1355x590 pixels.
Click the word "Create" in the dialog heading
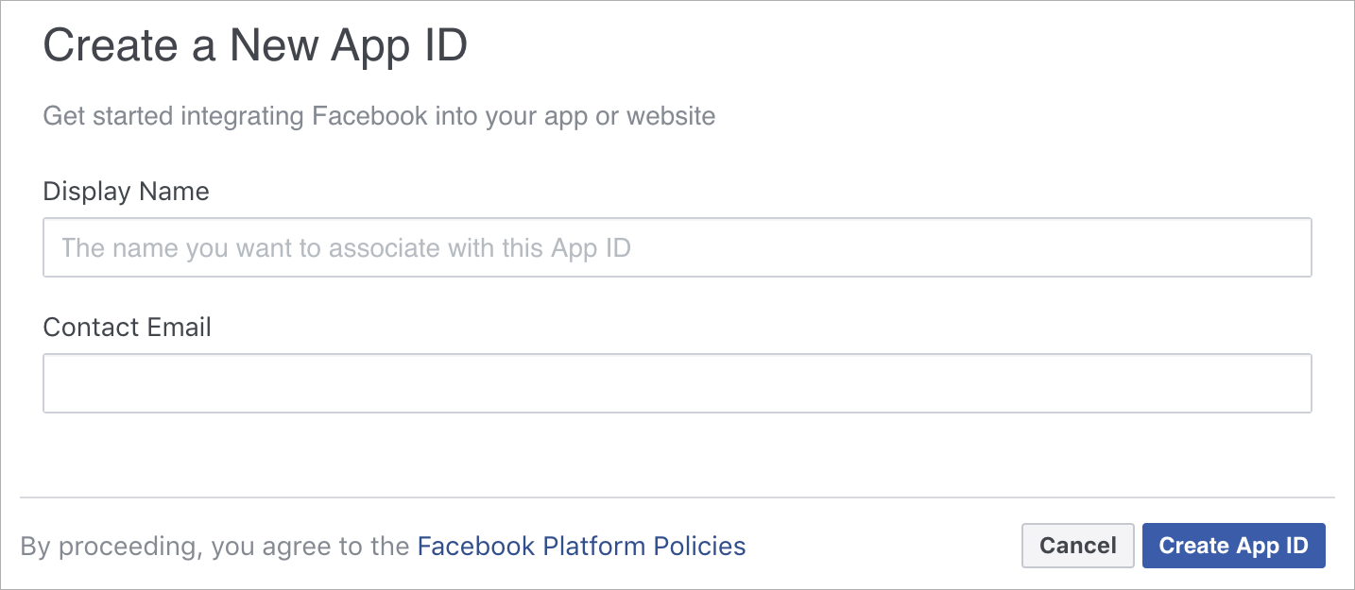pos(109,46)
